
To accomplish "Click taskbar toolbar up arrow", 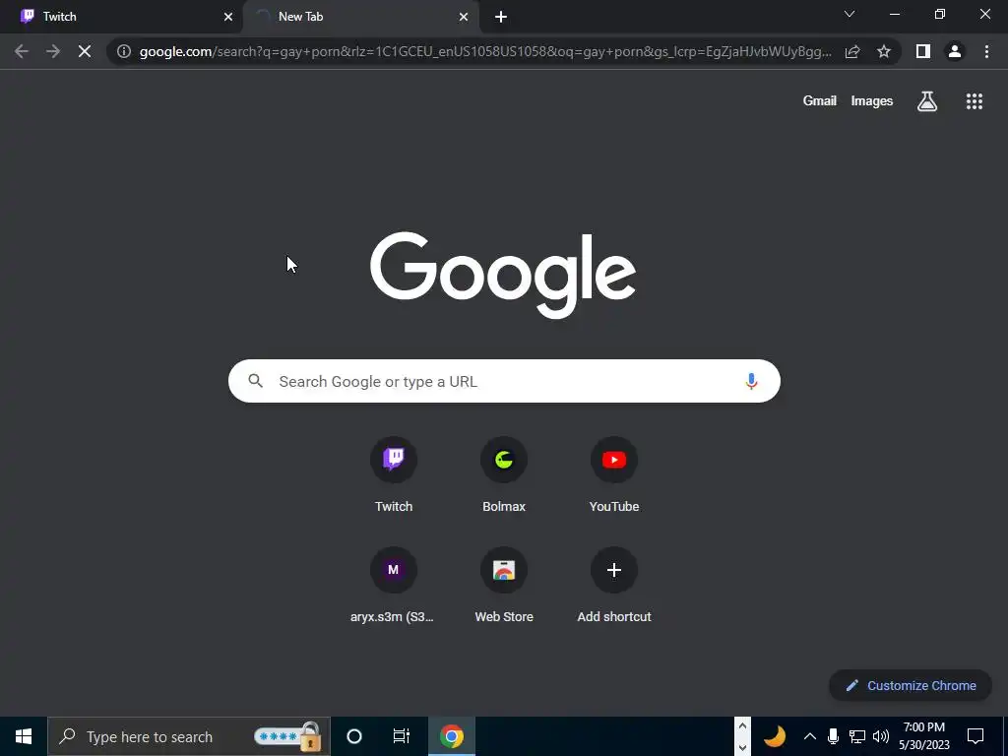I will [x=742, y=726].
